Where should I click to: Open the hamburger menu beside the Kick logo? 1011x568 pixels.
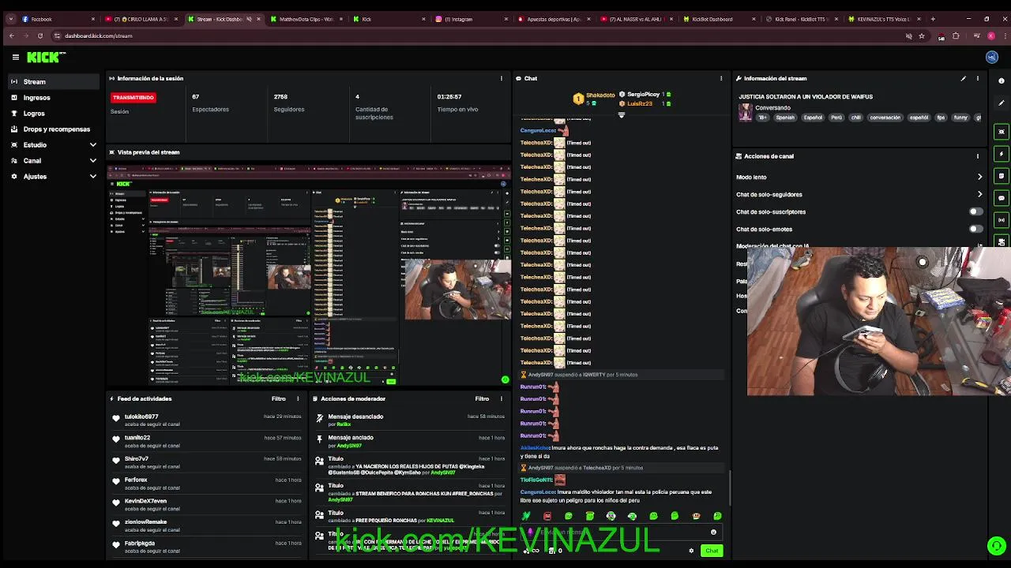[x=15, y=57]
